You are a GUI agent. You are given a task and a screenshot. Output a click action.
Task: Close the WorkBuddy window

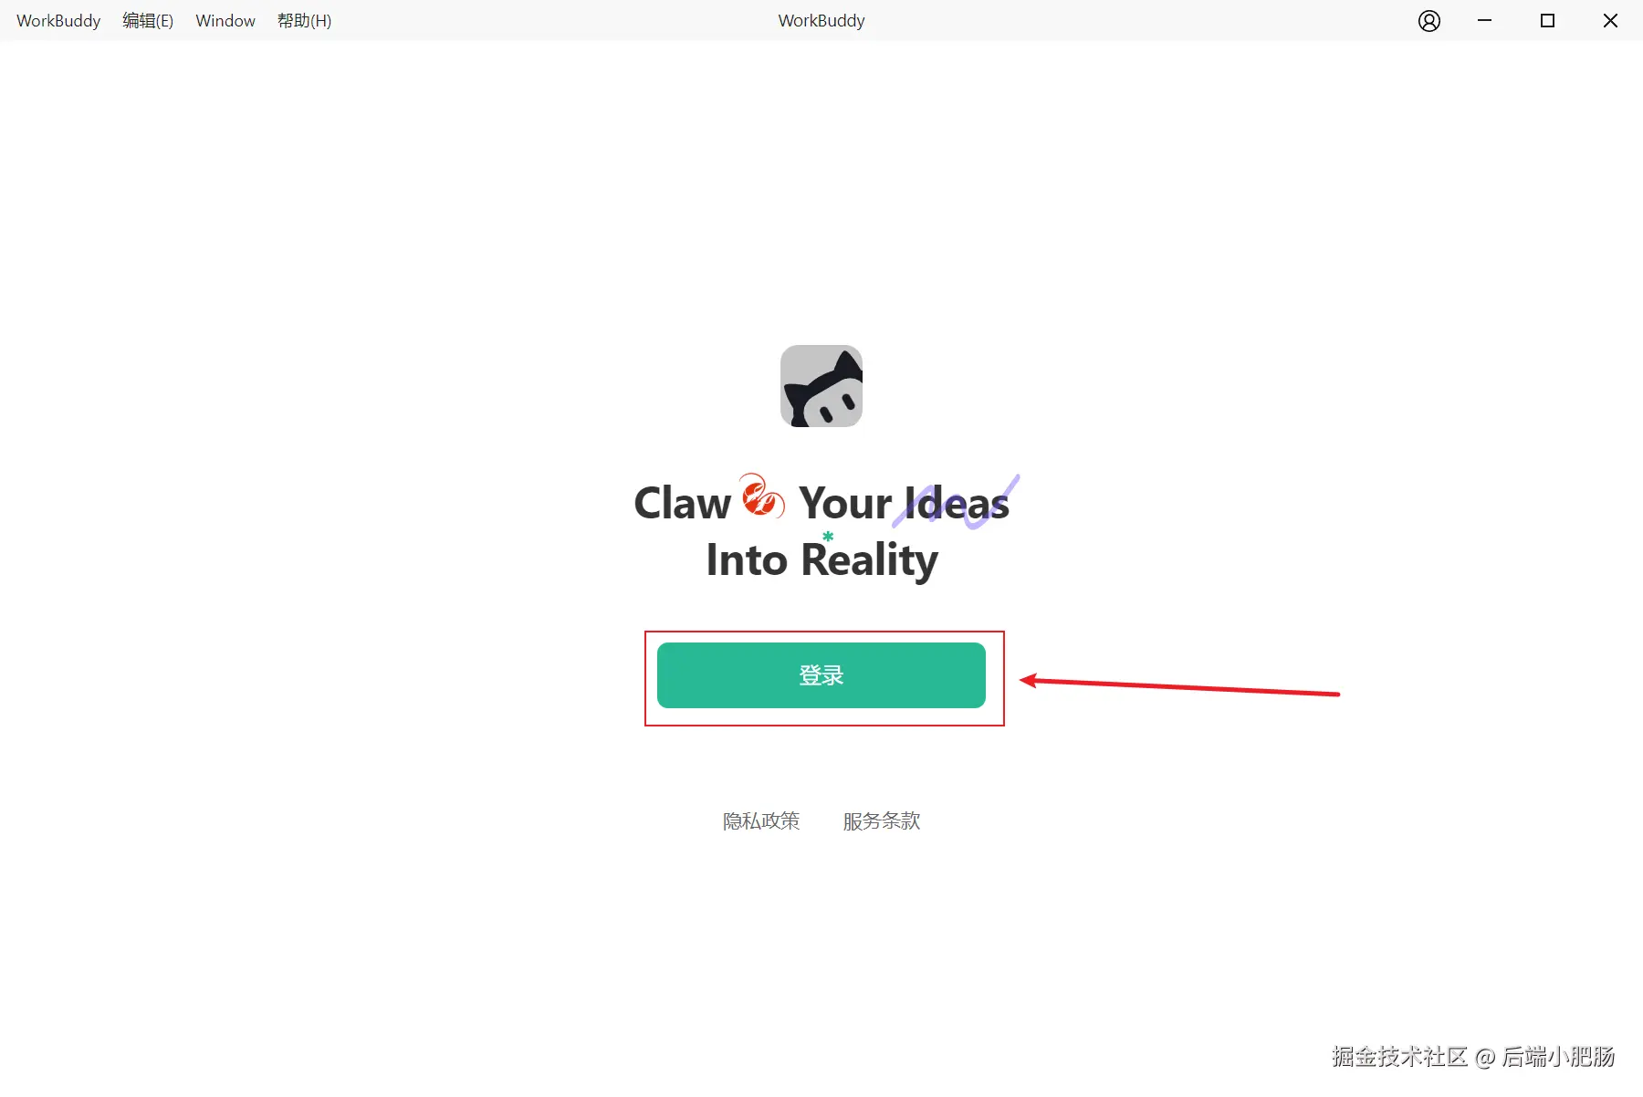1610,21
